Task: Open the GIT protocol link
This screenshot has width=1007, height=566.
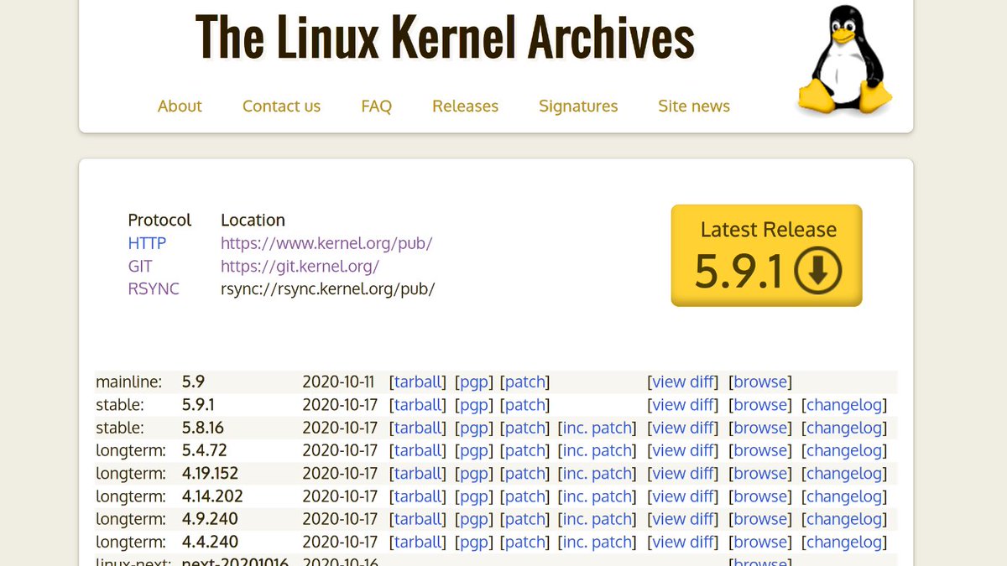Action: tap(139, 266)
